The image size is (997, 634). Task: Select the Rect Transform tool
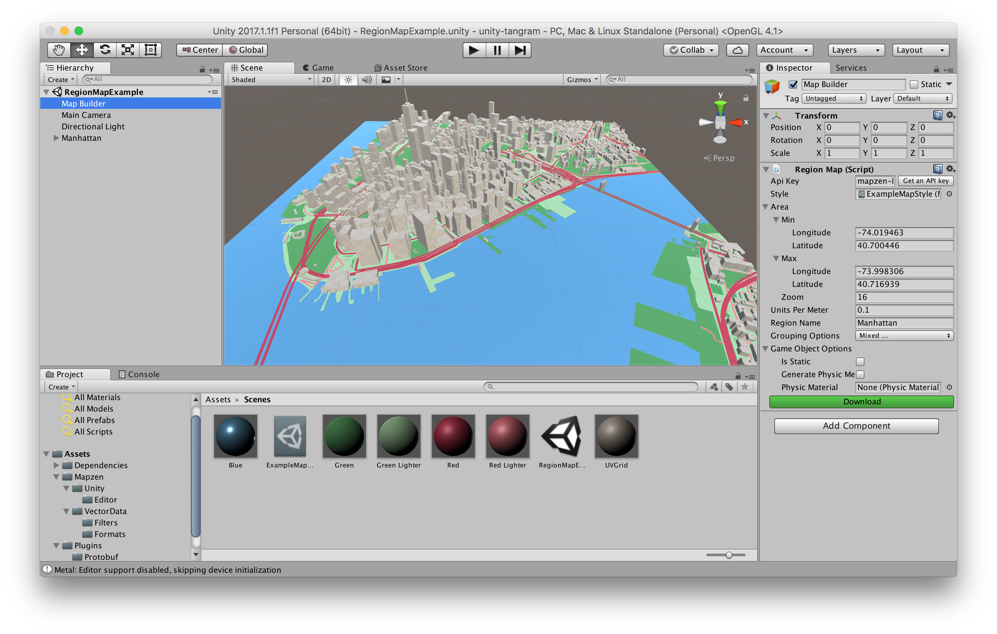pyautogui.click(x=151, y=50)
